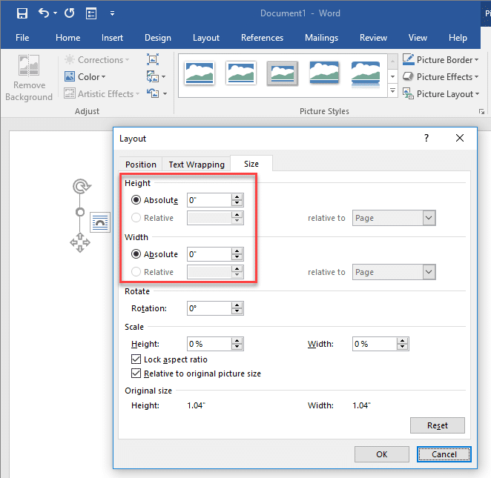Select the second picture style thumbnail

pos(241,73)
